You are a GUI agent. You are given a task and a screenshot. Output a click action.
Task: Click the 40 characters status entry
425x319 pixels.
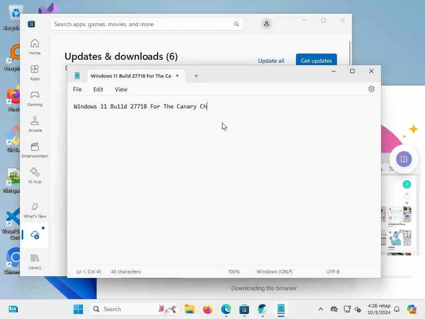[125, 272]
